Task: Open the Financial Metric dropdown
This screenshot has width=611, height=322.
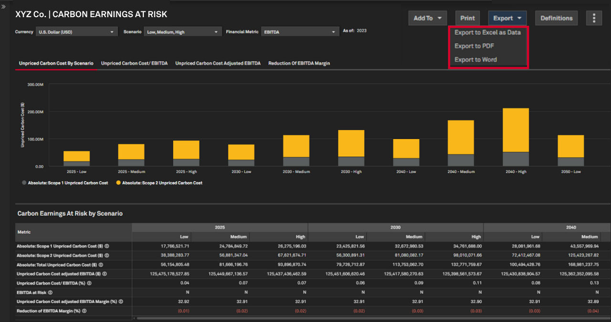Action: (300, 32)
